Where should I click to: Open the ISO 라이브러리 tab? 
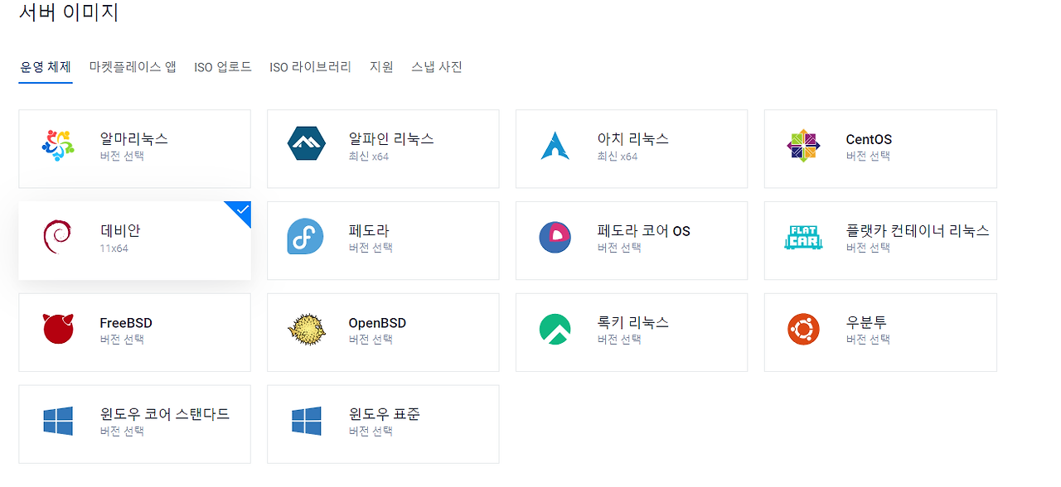coord(310,67)
